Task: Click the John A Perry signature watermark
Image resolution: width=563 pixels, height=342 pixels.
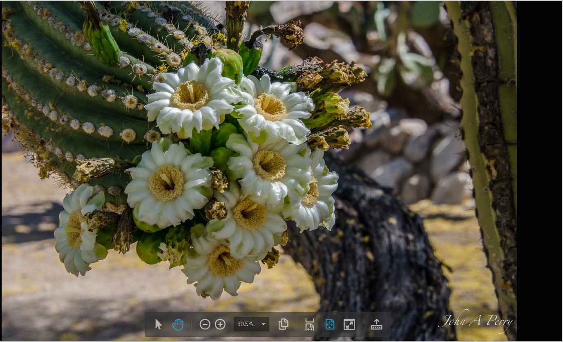Action: tap(476, 321)
